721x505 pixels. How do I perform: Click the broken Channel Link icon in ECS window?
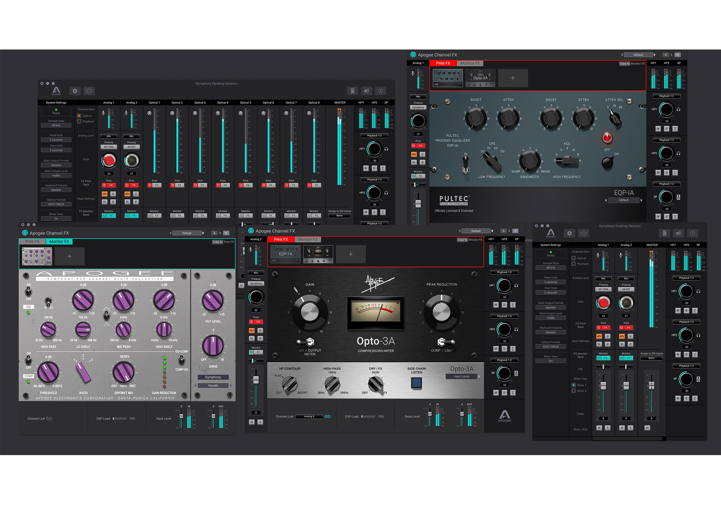tap(49, 418)
